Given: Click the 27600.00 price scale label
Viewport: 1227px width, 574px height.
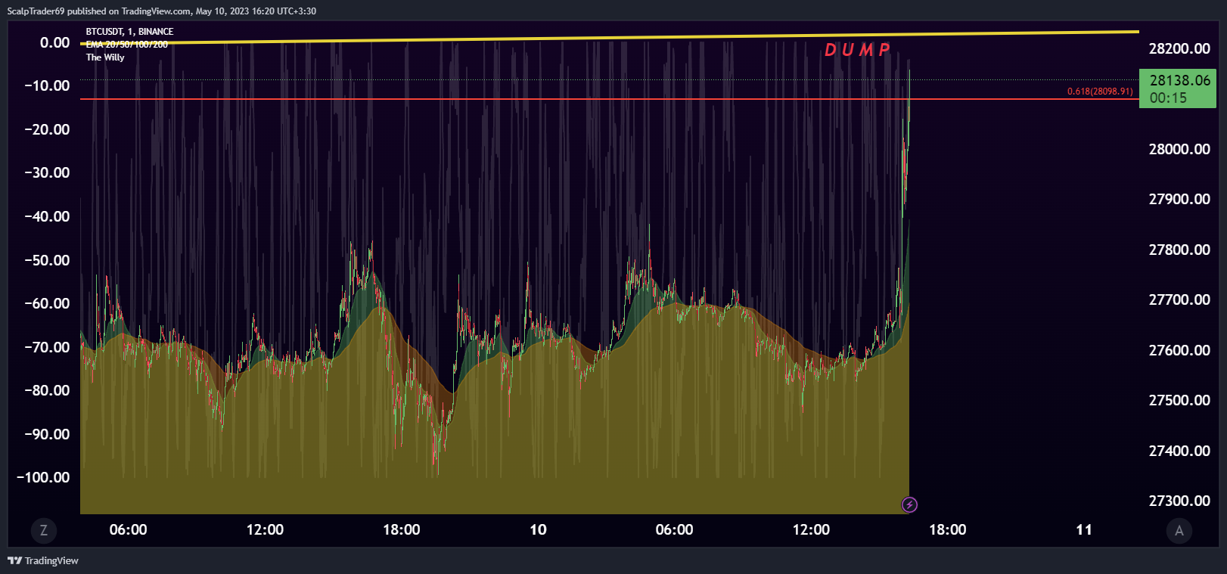Looking at the screenshot, I should coord(1179,350).
